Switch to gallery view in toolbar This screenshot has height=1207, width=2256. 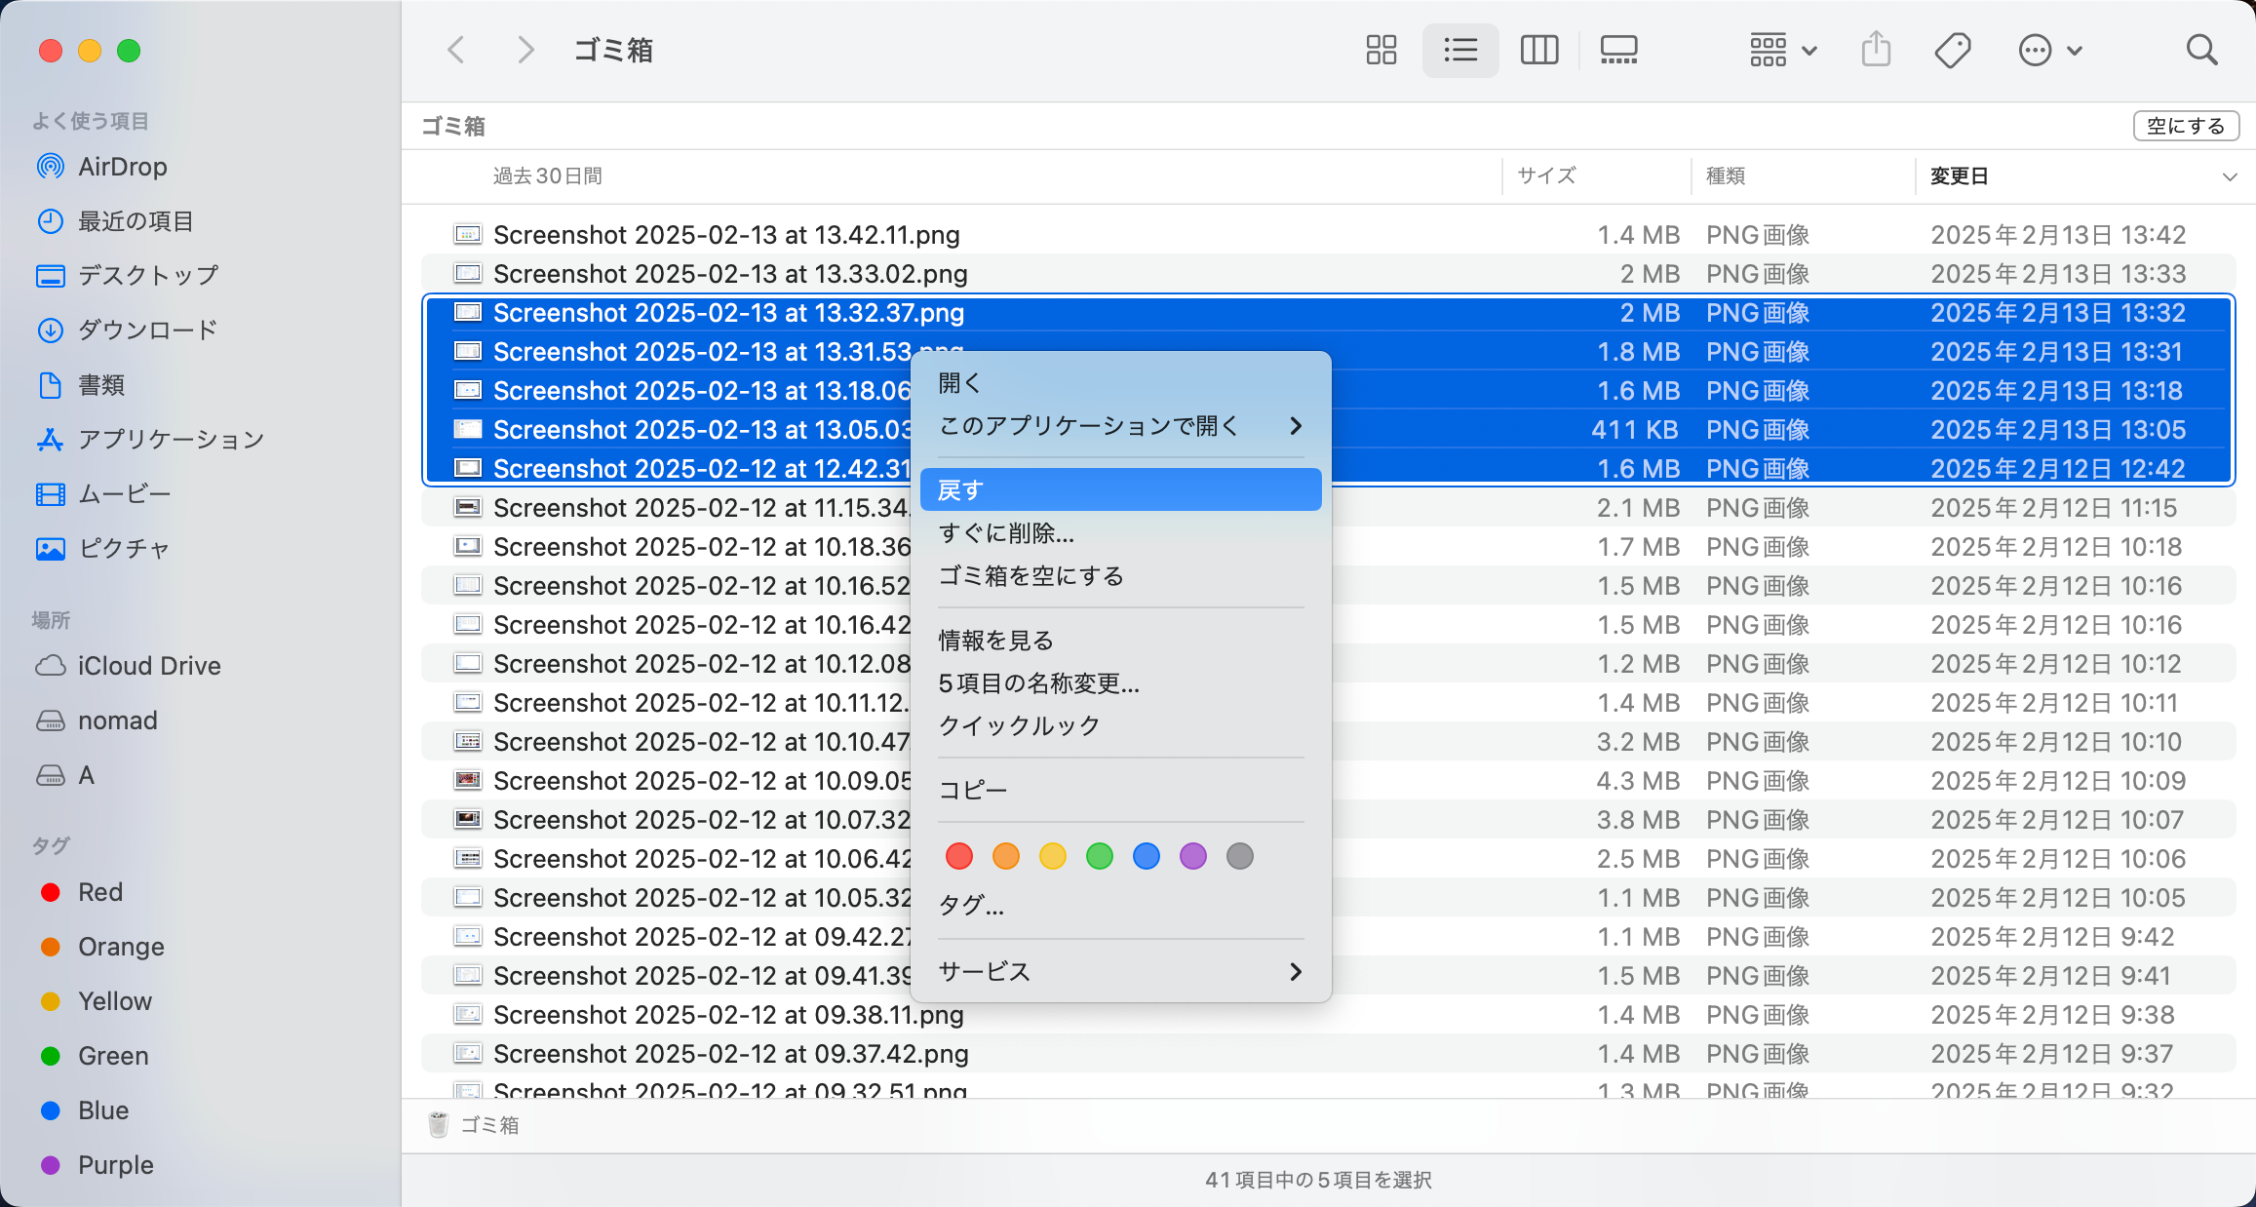[1618, 50]
